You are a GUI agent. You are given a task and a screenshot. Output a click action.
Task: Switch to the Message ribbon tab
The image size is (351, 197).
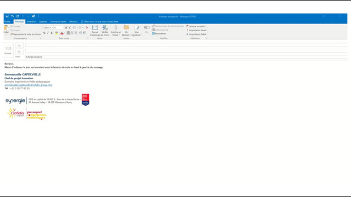tap(19, 22)
